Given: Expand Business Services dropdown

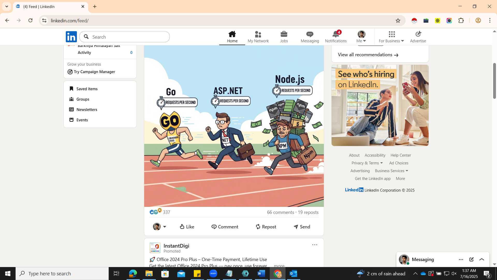Looking at the screenshot, I should pyautogui.click(x=391, y=171).
